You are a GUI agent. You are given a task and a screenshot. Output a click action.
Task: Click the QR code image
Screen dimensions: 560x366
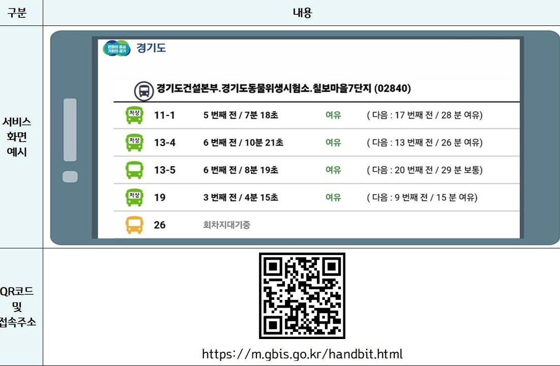(302, 296)
